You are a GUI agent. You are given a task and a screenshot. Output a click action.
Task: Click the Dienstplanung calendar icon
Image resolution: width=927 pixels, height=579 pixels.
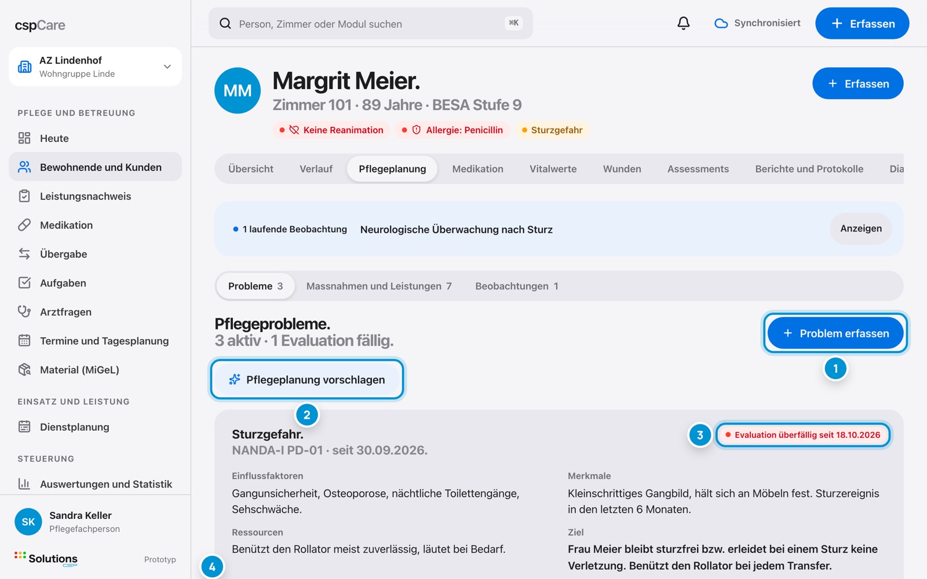(x=24, y=427)
